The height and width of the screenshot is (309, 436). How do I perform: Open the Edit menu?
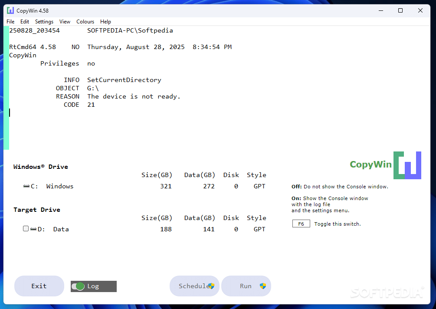point(24,22)
